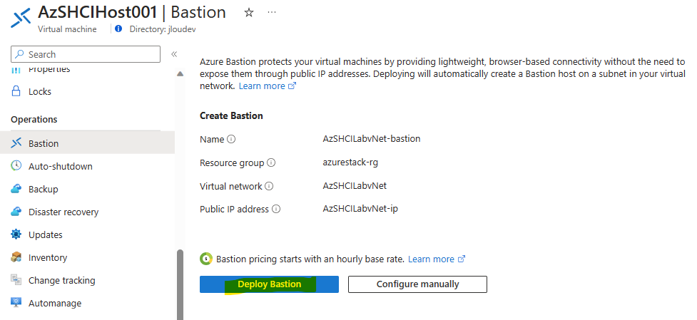This screenshot has height=320, width=697.
Task: Open the Learn more link about Azure Bastion
Action: tap(267, 86)
